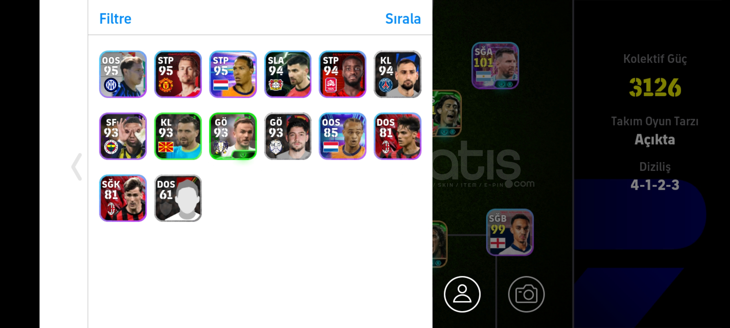Tap the SĞA 101 Argentina card on pitch
Viewport: 730px width, 328px height.
495,66
